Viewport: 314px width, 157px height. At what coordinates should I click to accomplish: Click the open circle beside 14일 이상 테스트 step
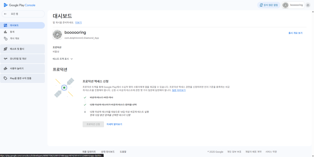coord(85,112)
